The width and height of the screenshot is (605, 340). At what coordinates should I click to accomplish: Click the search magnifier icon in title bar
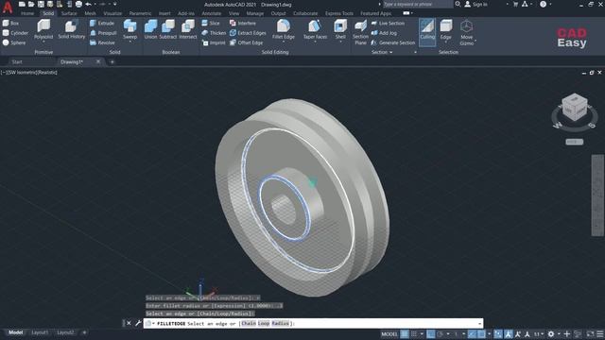458,4
